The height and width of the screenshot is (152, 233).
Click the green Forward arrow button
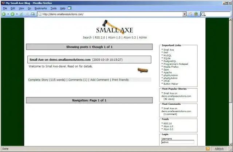(x=12, y=14)
